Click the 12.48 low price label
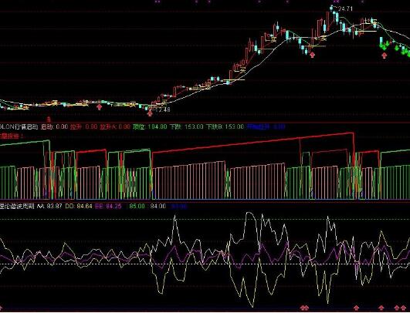The image size is (410, 313). (162, 109)
